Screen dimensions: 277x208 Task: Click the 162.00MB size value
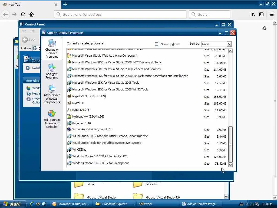[x=220, y=103]
